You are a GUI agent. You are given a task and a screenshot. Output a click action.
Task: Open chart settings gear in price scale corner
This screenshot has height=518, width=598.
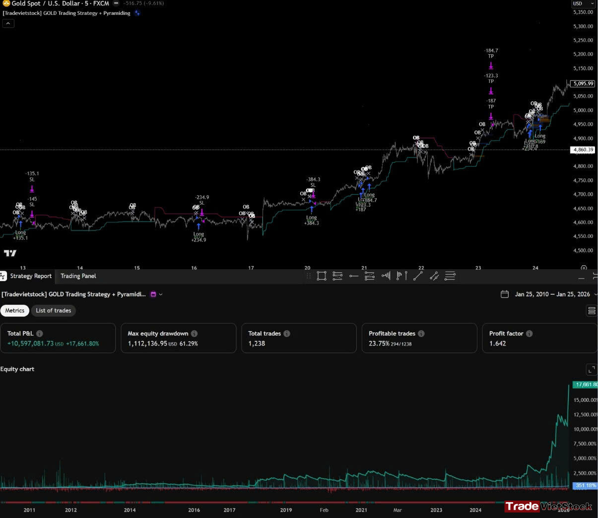tap(584, 268)
